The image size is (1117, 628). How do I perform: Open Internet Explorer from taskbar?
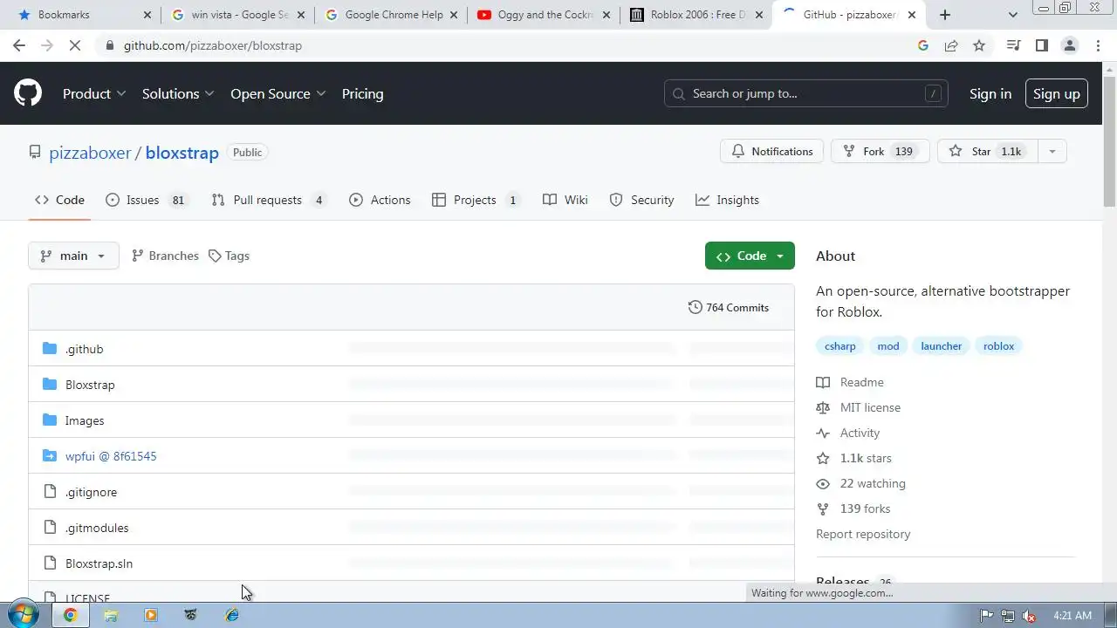(232, 615)
